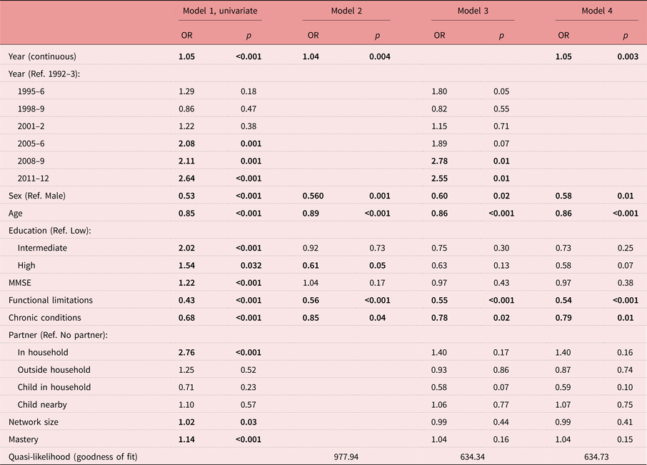This screenshot has height=465, width=647.
Task: Click the 977.94 goodness of fit value
Action: pyautogui.click(x=348, y=456)
